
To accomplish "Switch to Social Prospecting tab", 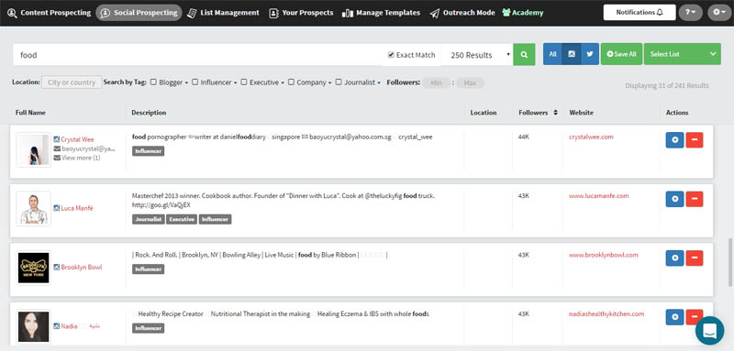I will (139, 13).
